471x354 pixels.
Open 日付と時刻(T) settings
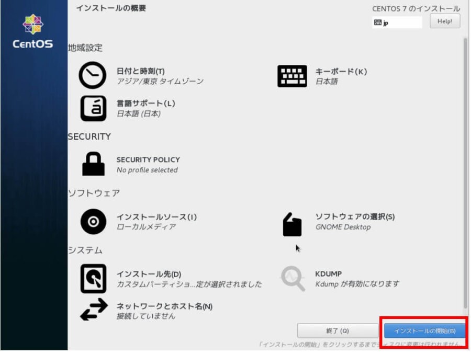click(x=141, y=71)
